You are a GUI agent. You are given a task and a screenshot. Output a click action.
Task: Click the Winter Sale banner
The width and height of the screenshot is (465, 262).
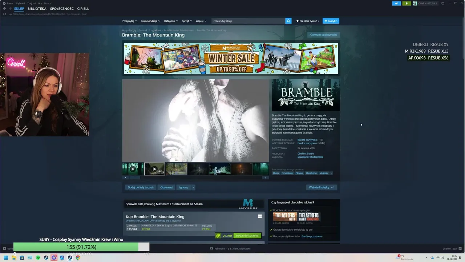tap(231, 59)
